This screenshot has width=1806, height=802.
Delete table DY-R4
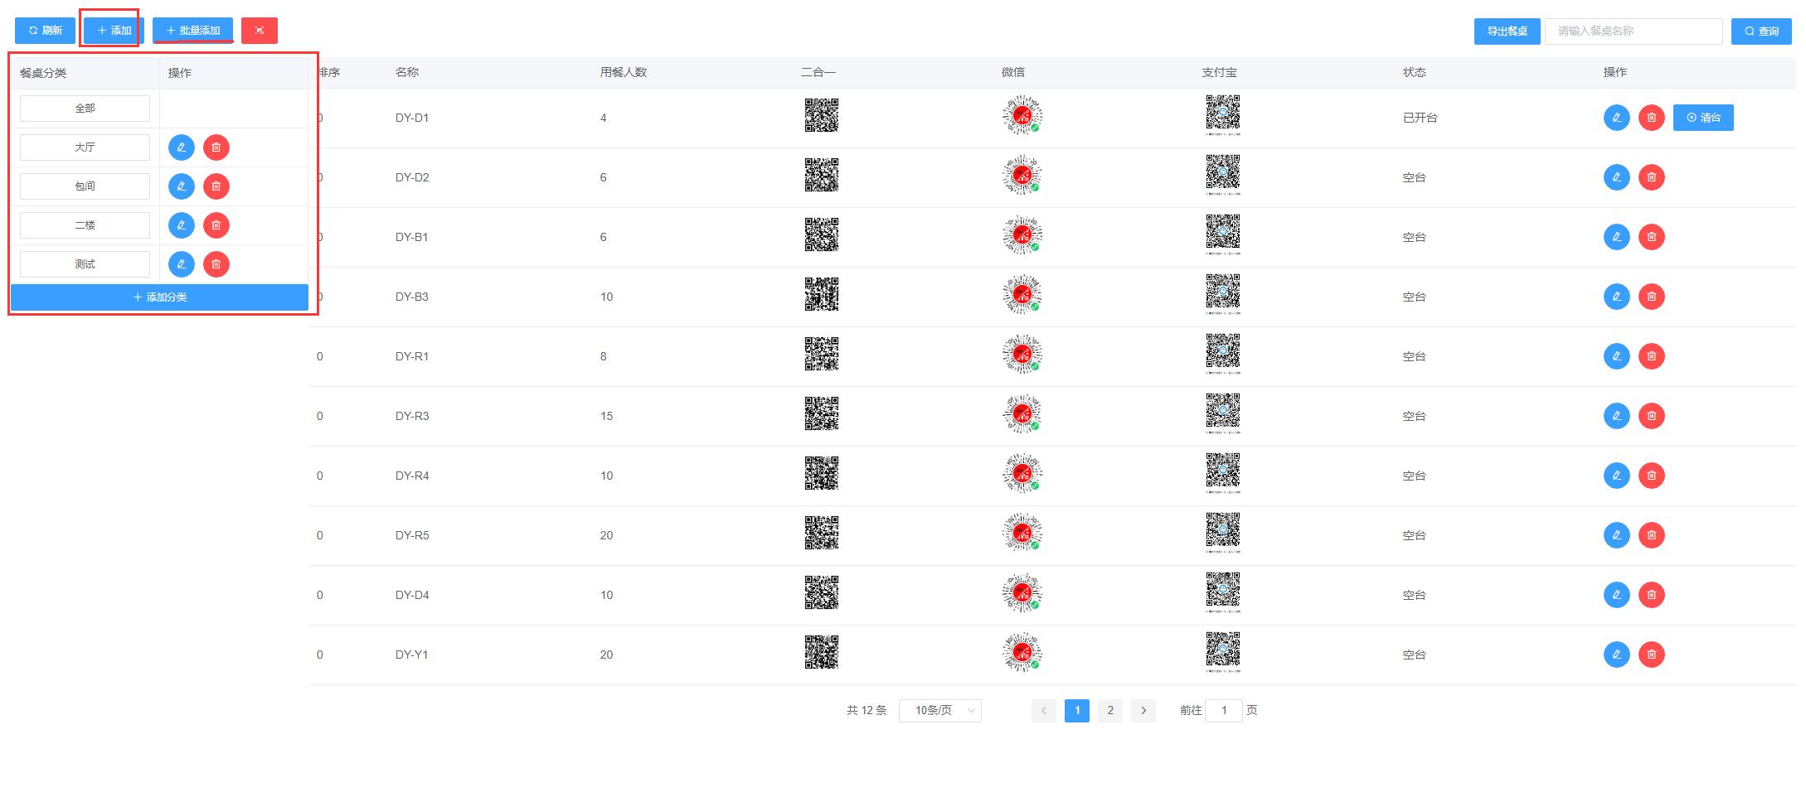coord(1652,476)
